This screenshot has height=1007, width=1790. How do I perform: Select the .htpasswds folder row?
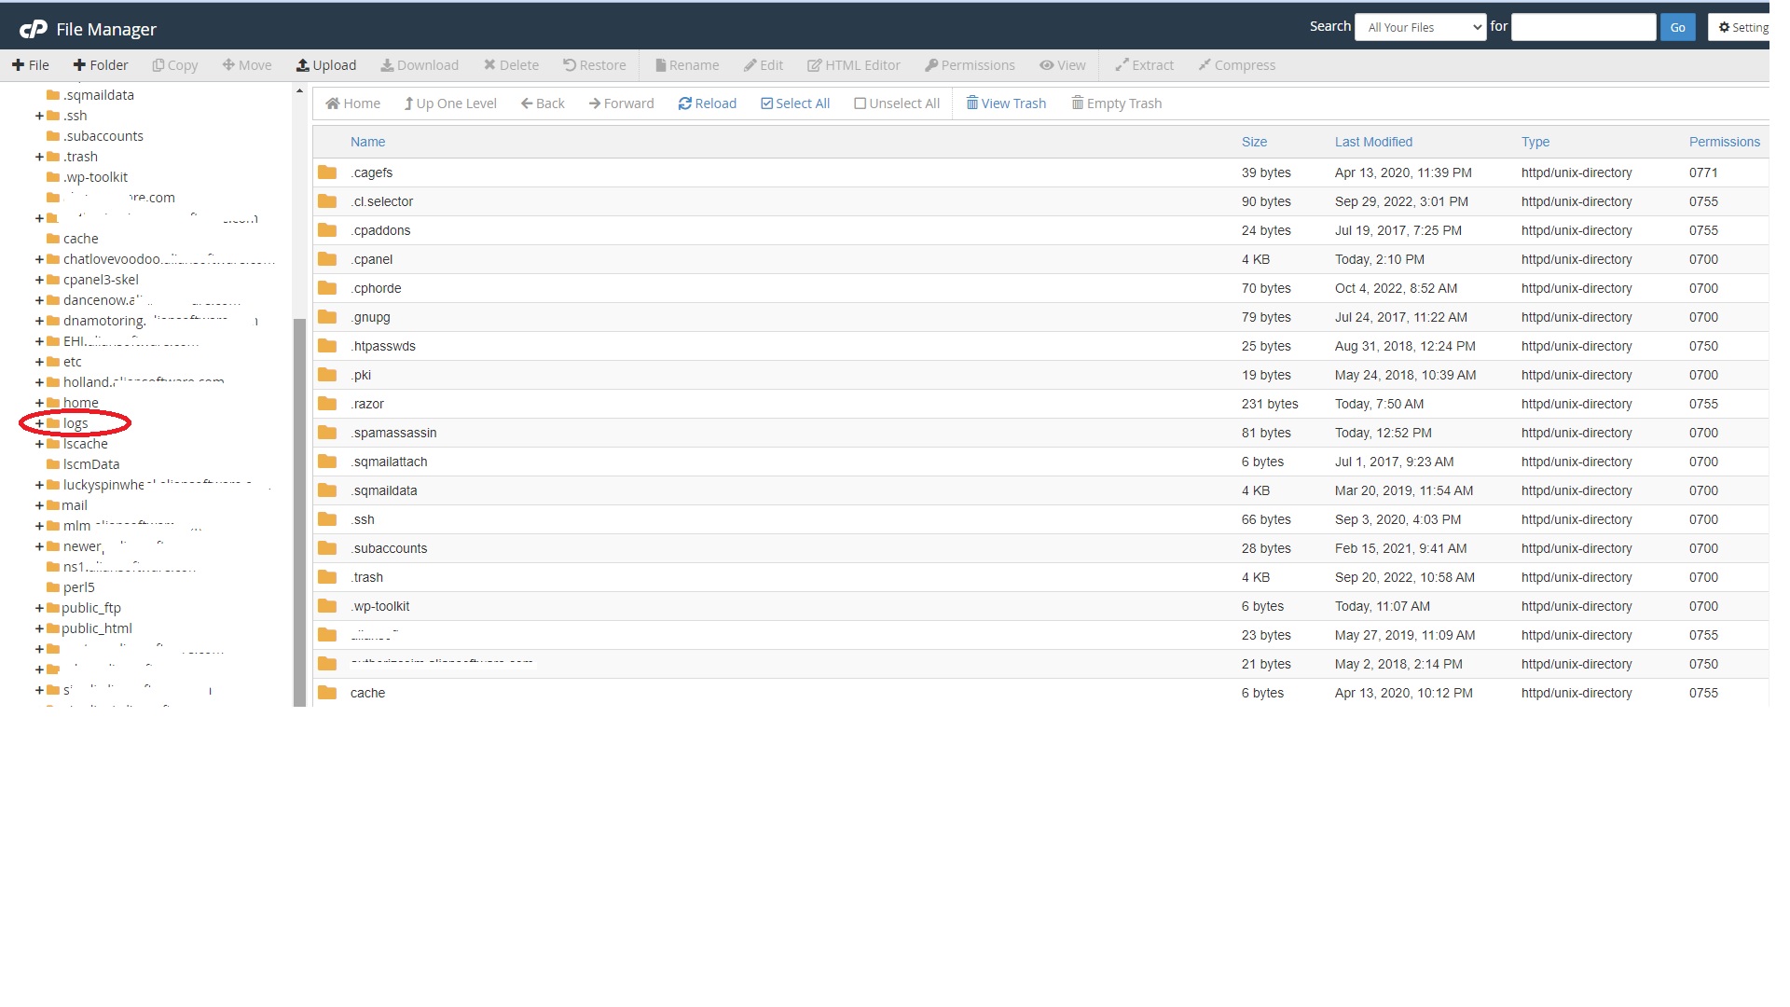[1040, 346]
